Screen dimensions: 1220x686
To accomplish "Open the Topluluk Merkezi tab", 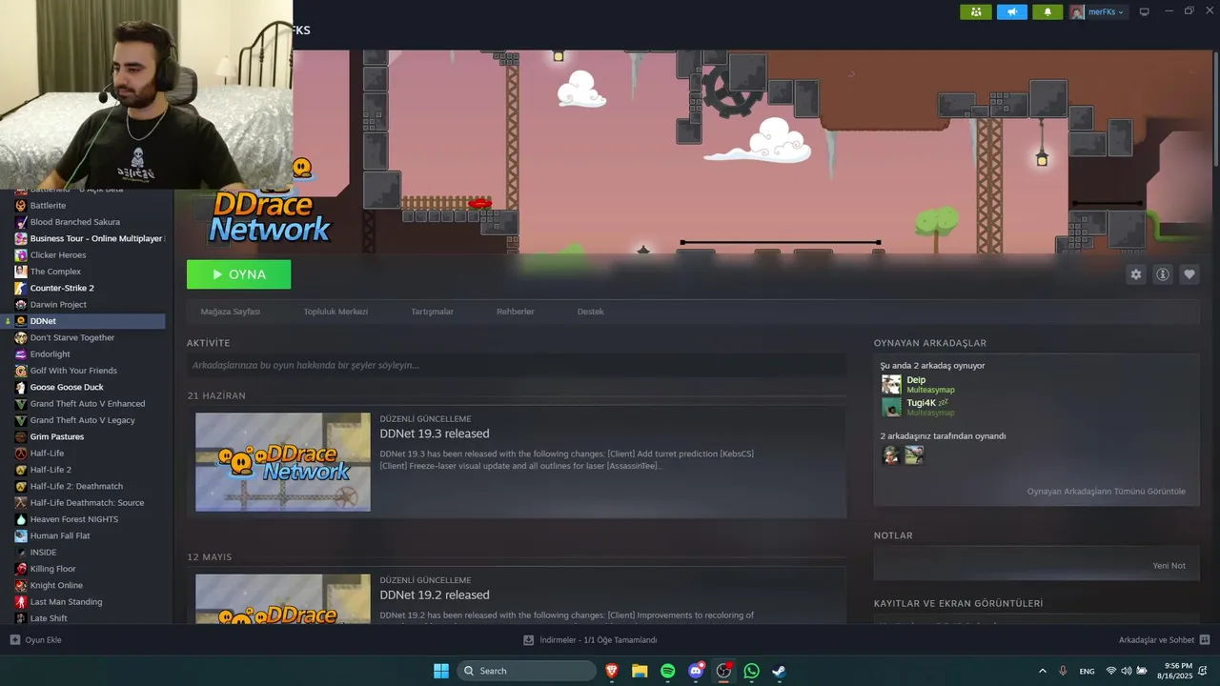I will coord(335,312).
